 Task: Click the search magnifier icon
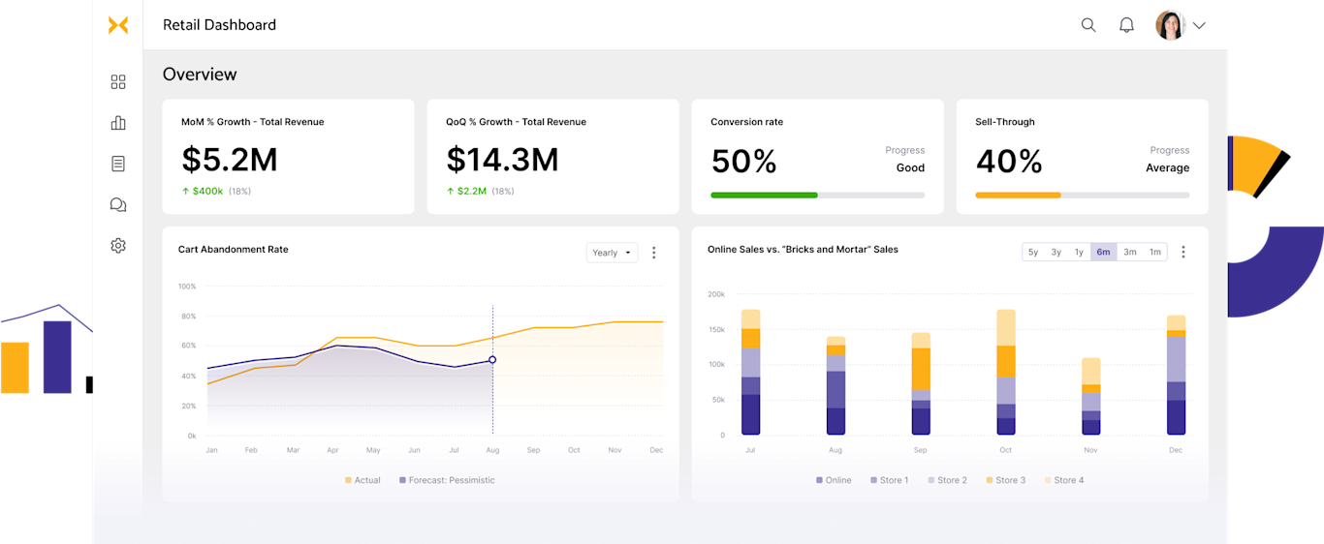tap(1088, 25)
